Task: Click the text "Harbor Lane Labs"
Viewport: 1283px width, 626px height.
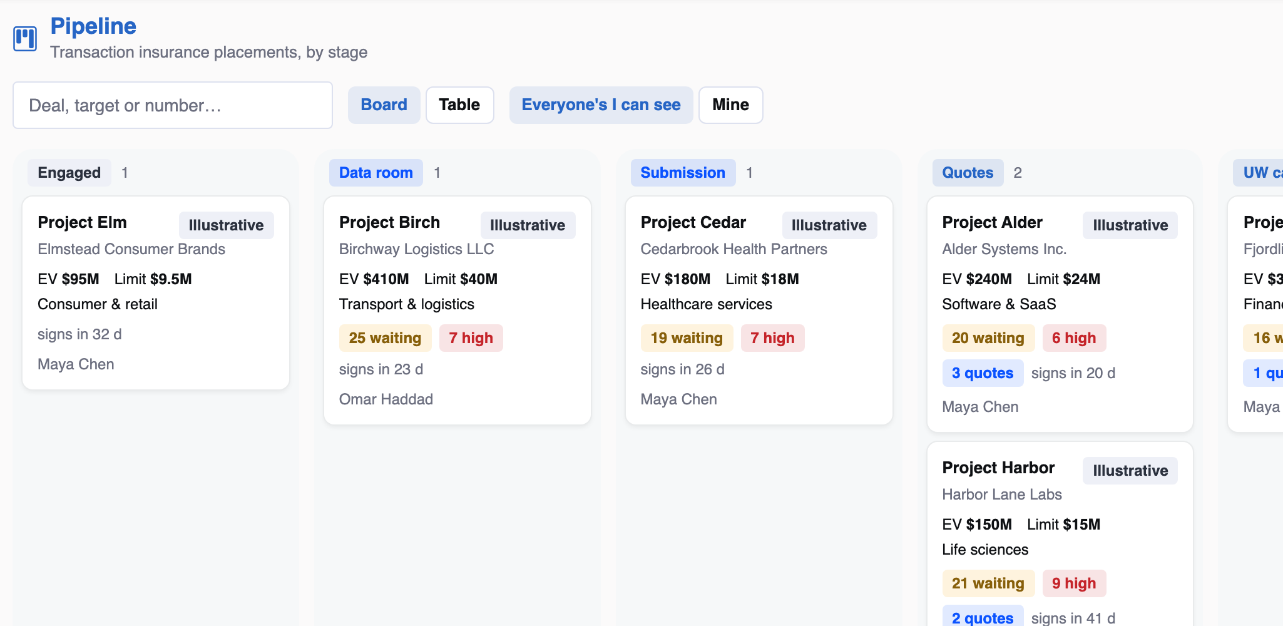Action: tap(1002, 495)
